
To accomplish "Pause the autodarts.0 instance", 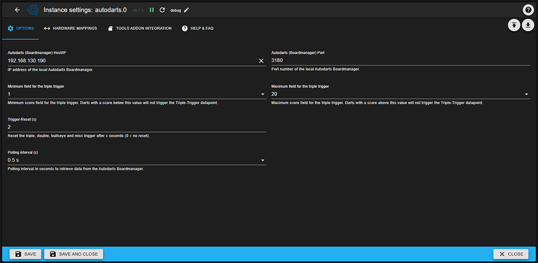I will (152, 10).
